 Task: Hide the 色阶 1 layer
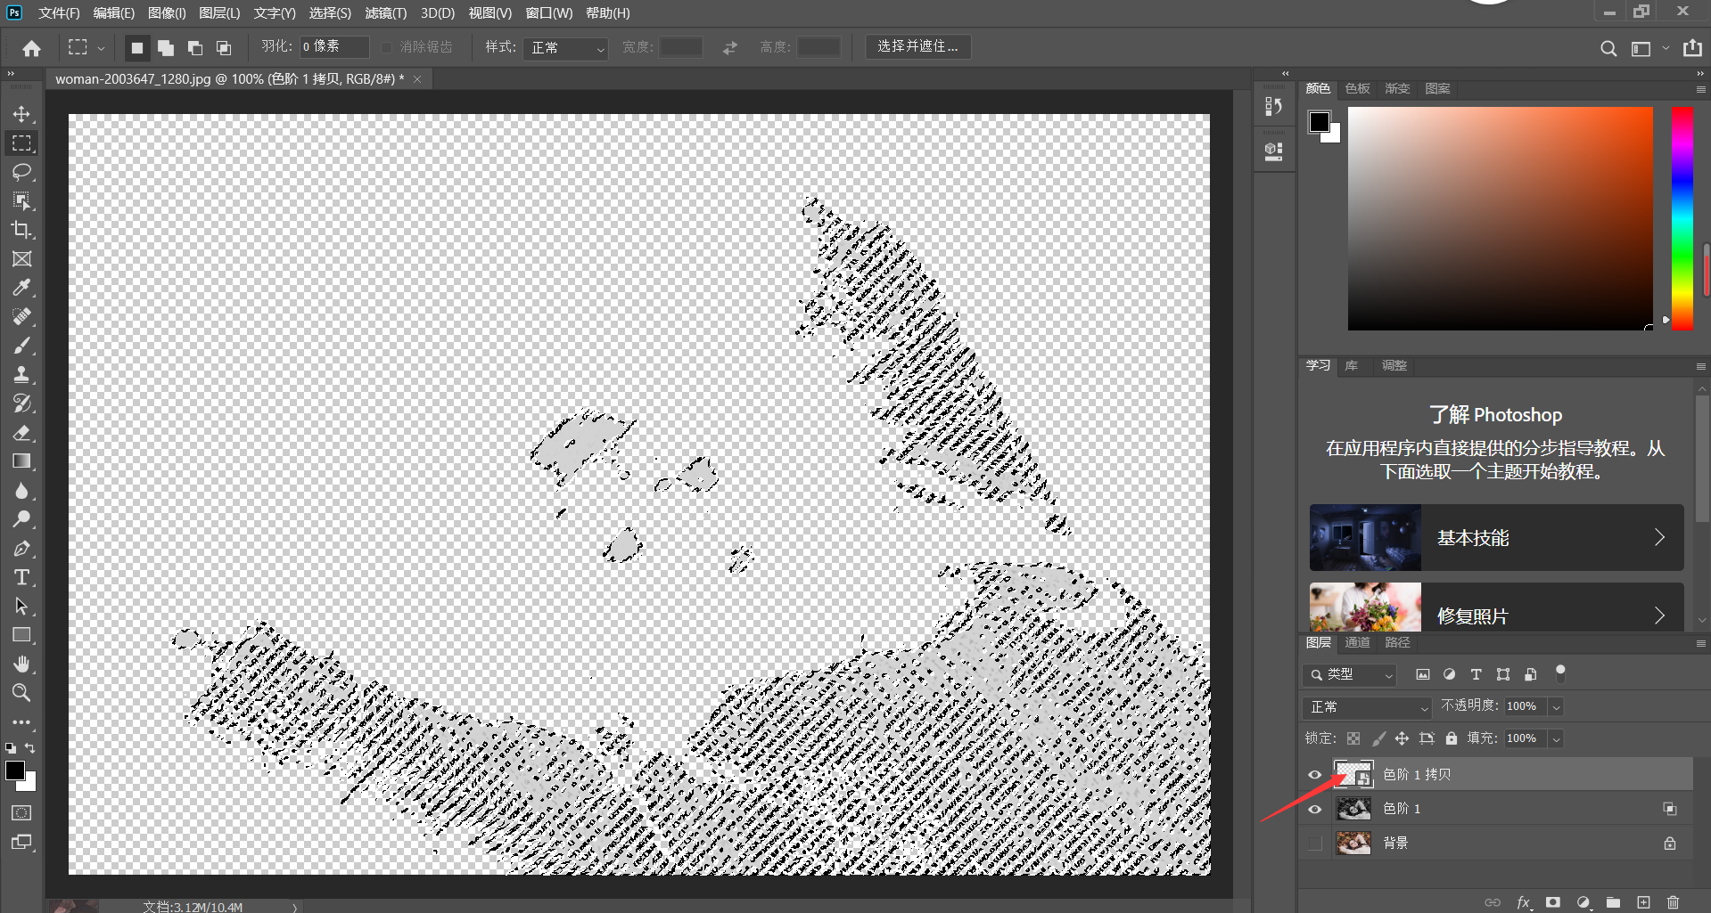coord(1314,810)
